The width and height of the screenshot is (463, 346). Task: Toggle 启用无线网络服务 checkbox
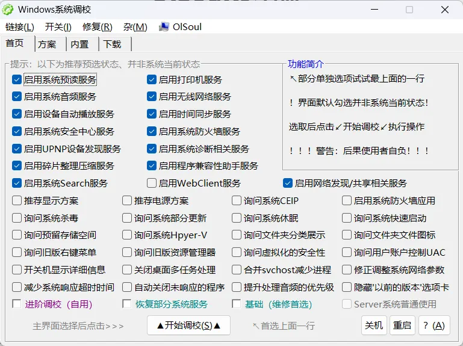point(152,96)
